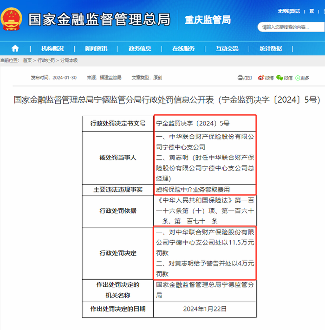Click 分局本级 breadcrumb link
The height and width of the screenshot is (330, 325).
(69, 60)
